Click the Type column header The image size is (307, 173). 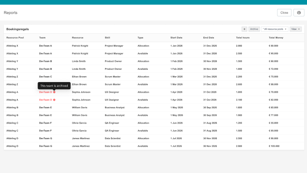pyautogui.click(x=140, y=38)
